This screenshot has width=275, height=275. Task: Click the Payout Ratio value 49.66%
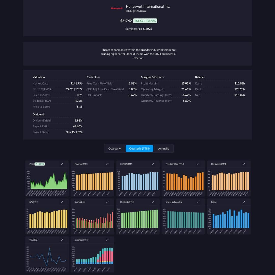[x=78, y=126]
